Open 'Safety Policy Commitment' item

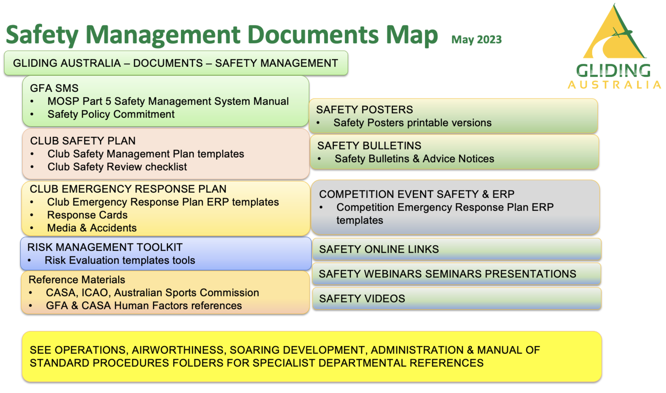(x=111, y=114)
